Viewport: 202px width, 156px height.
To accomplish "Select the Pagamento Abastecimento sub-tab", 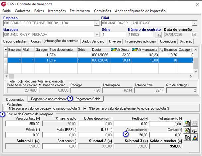I will click(50, 99).
